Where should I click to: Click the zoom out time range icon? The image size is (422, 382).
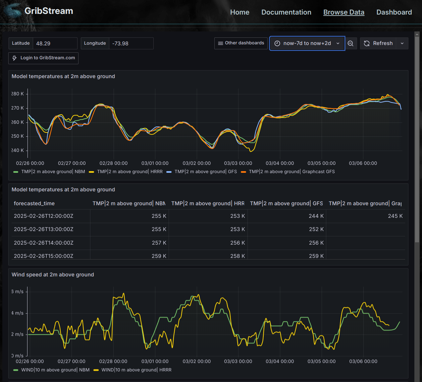point(350,43)
